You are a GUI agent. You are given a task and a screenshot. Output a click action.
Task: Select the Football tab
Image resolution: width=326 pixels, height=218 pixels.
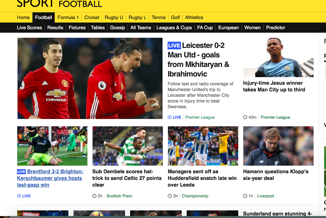(44, 17)
